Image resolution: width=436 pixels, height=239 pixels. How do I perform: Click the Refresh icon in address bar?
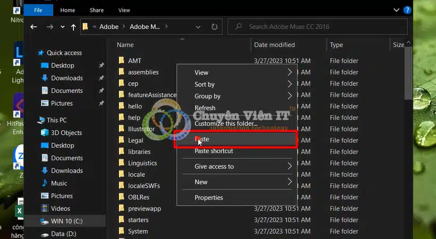[214, 27]
